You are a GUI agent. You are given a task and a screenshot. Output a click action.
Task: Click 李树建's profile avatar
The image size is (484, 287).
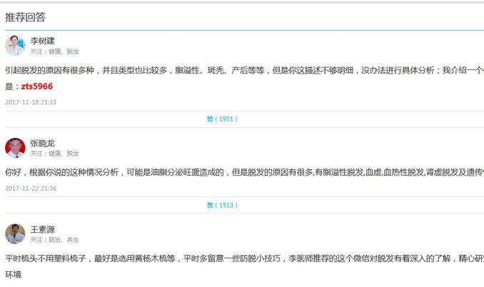coord(15,45)
